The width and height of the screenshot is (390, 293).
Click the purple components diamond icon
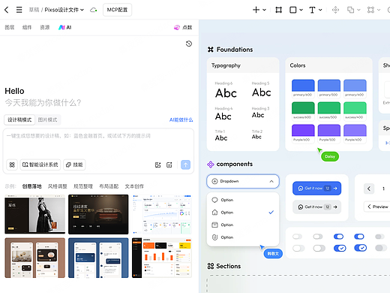click(211, 165)
